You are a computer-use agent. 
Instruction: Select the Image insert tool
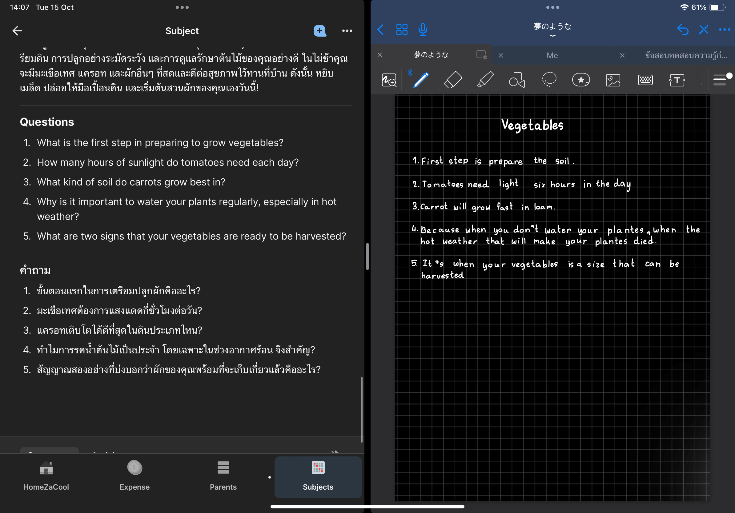coord(613,80)
